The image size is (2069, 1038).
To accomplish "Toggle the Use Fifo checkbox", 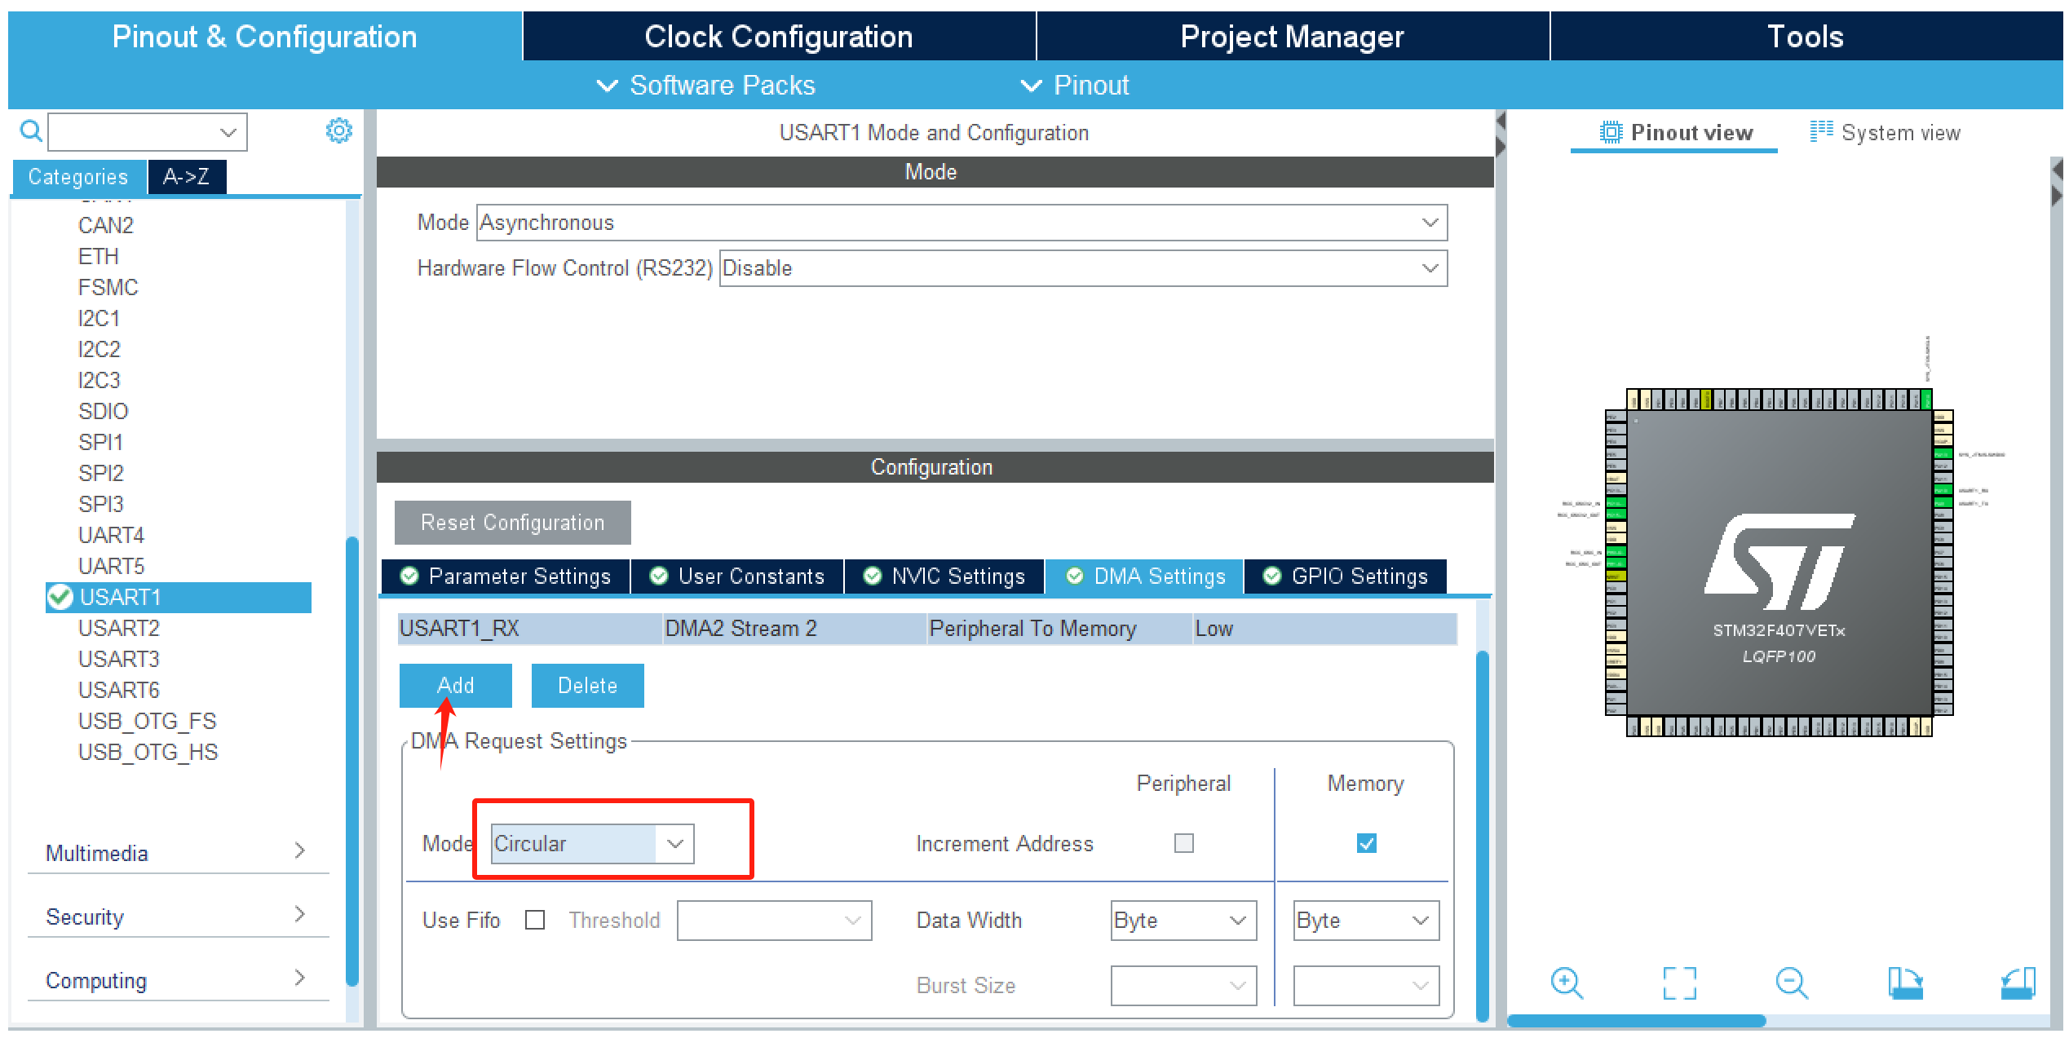I will click(x=535, y=921).
